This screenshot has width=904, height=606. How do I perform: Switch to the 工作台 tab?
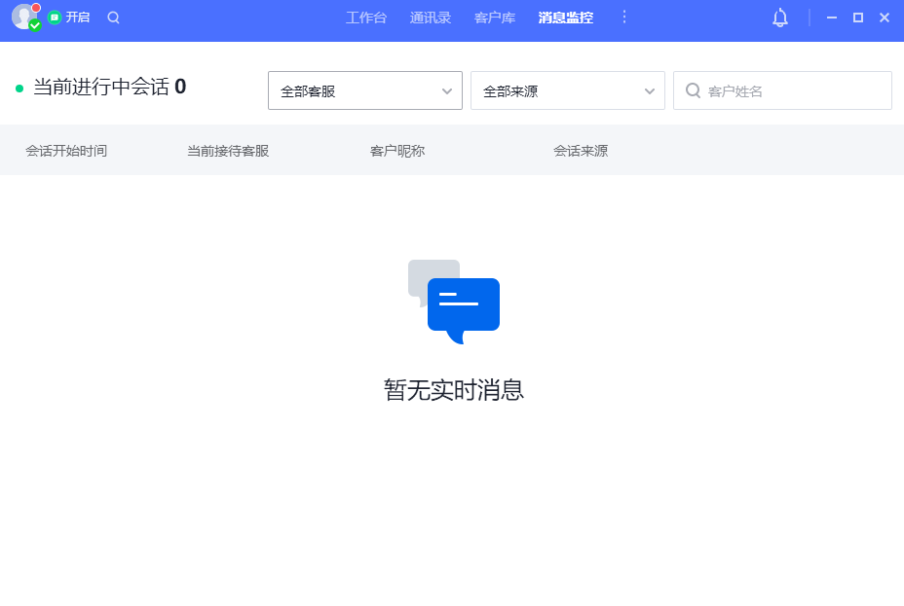point(365,17)
